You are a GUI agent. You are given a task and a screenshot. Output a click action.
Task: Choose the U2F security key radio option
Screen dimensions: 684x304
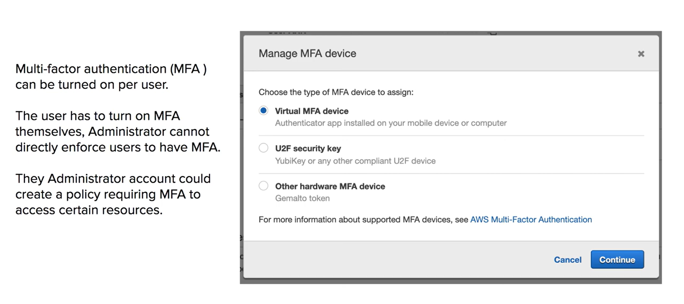(264, 148)
